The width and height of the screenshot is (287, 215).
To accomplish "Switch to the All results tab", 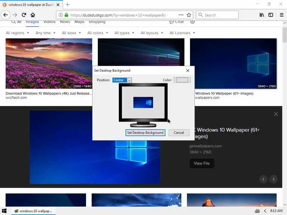I will (17, 22).
